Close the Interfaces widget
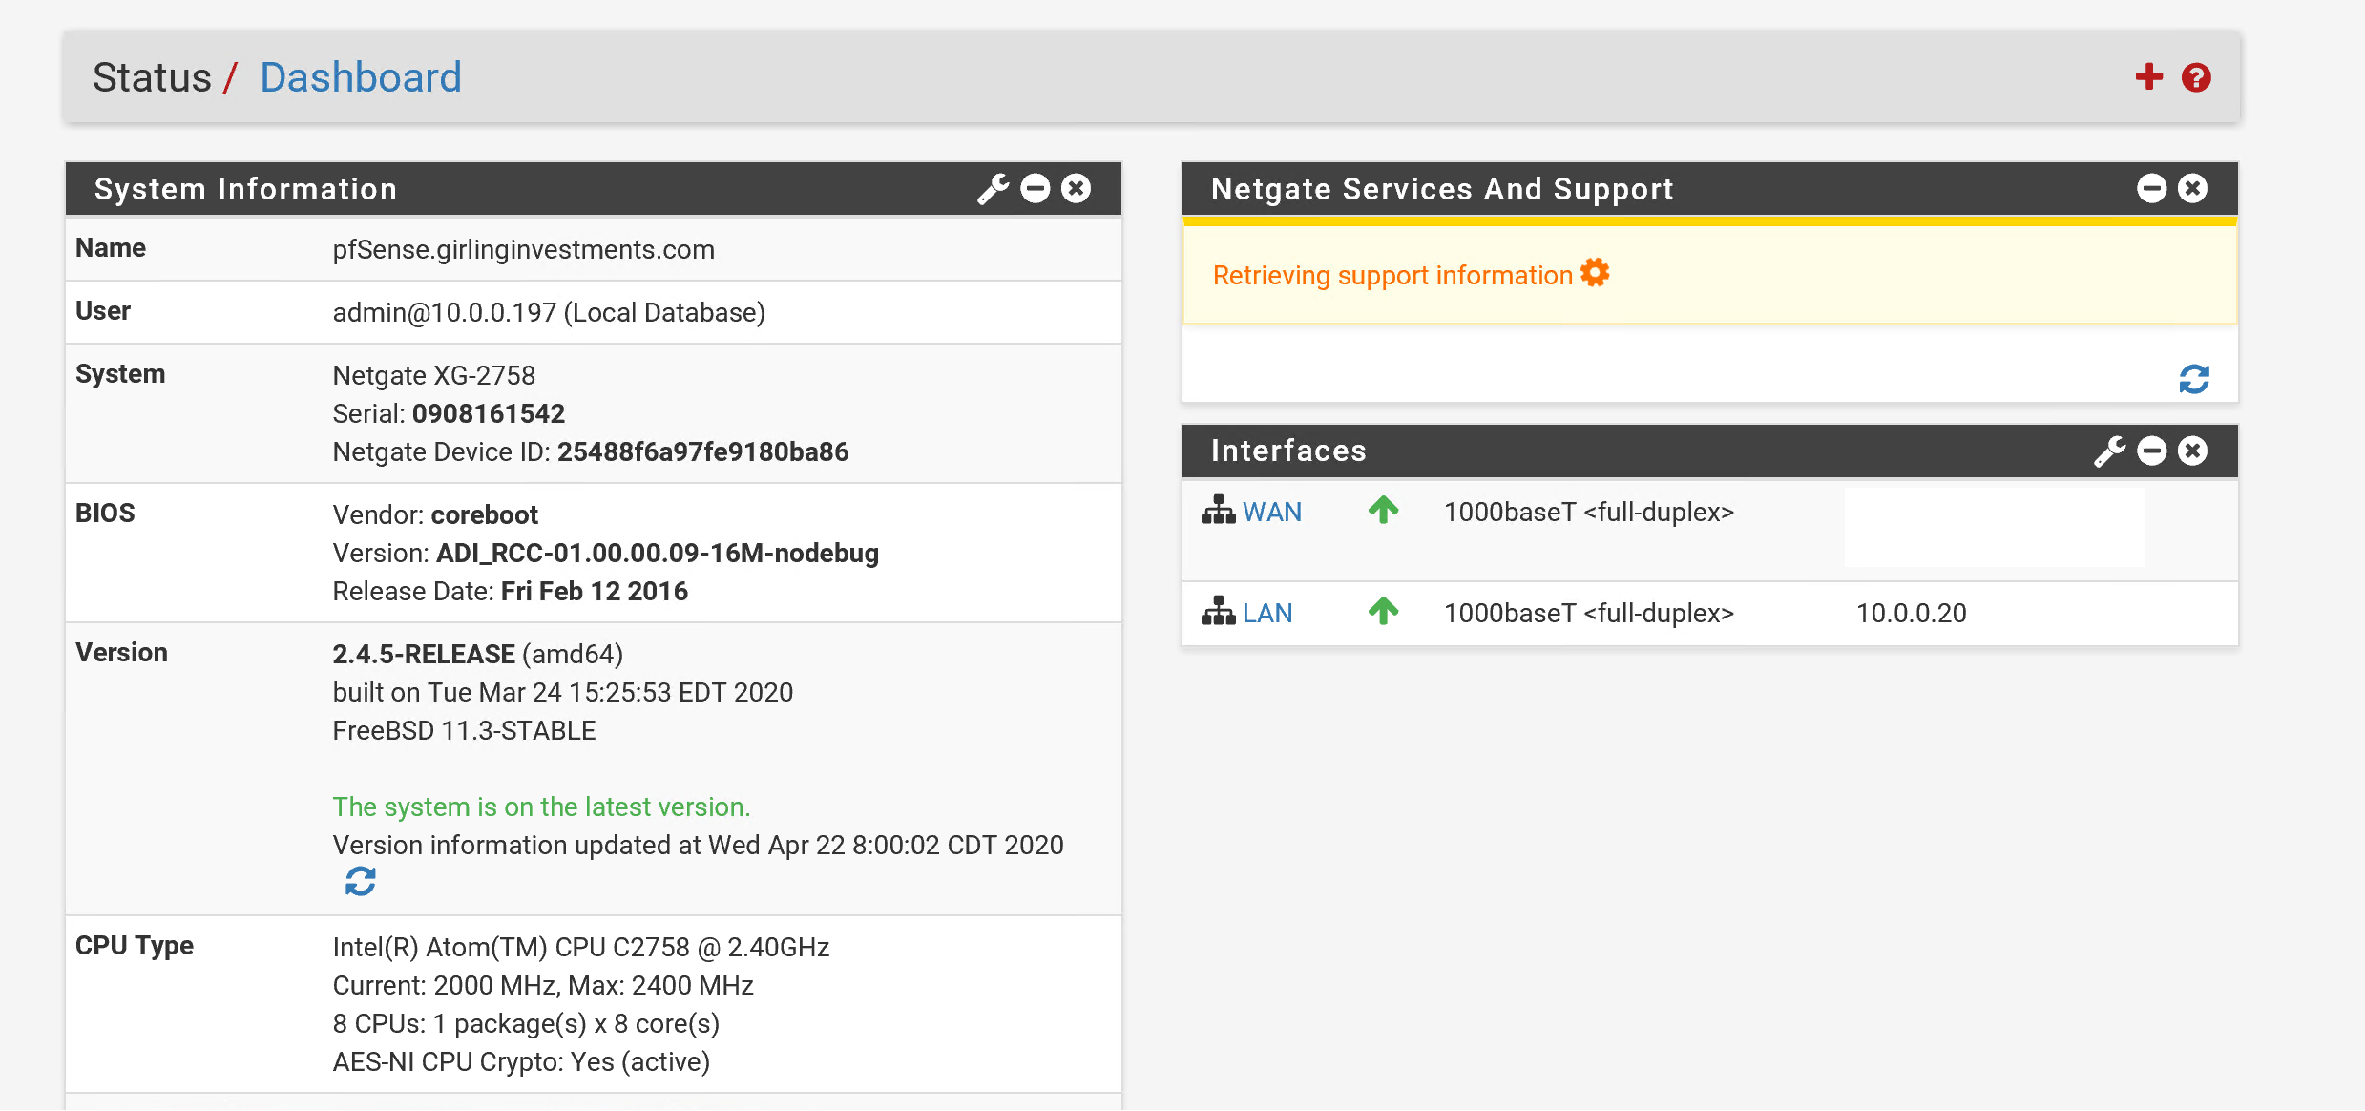The image size is (2365, 1111). 2193,451
